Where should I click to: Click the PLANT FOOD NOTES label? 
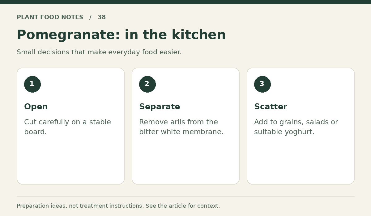(x=50, y=17)
